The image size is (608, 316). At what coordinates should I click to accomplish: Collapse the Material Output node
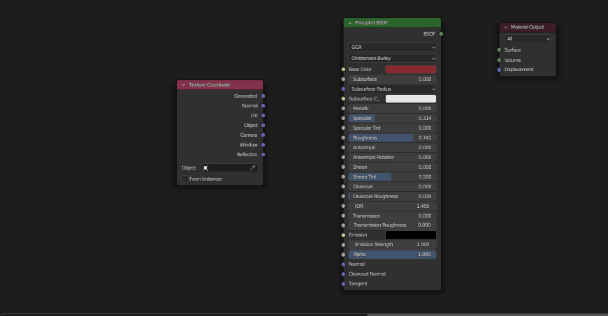click(x=506, y=27)
